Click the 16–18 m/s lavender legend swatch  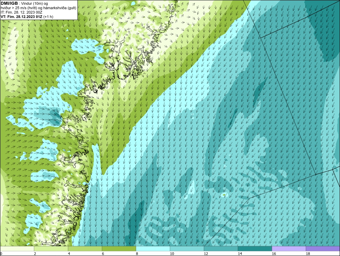[289, 249]
